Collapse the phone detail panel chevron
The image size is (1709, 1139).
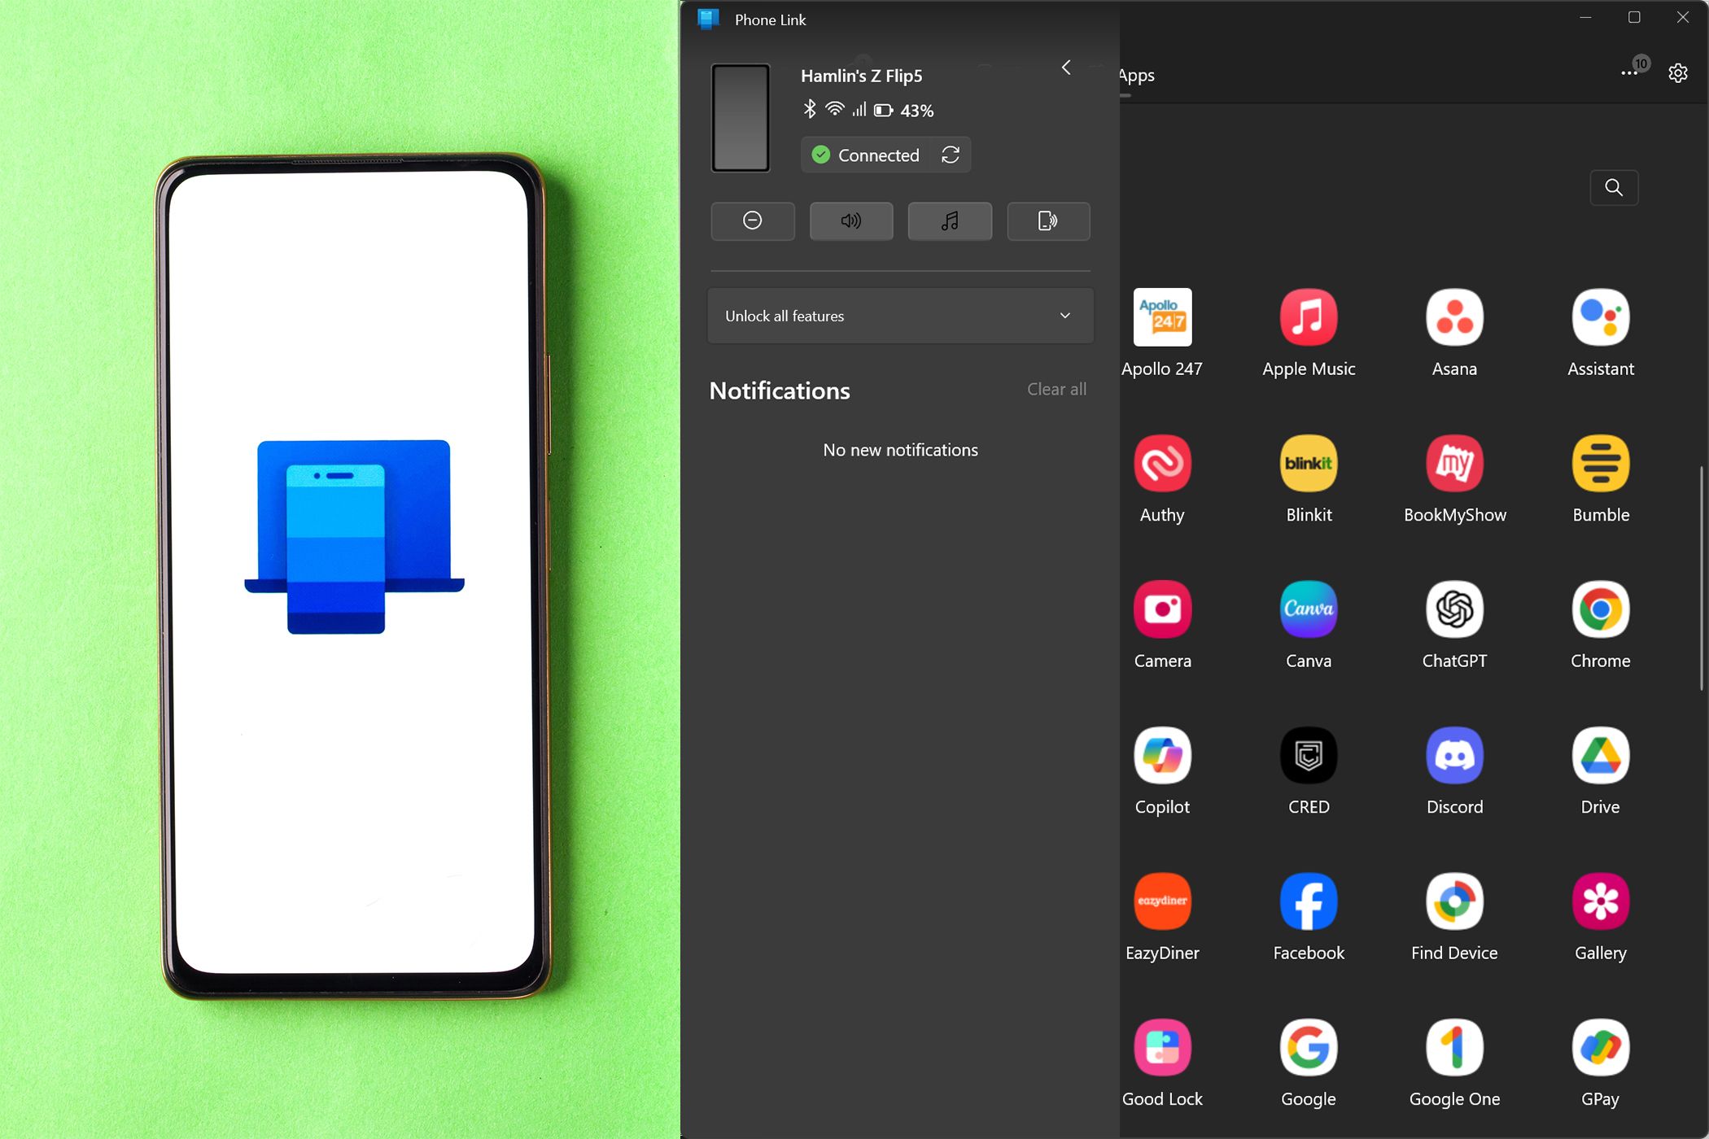click(1067, 66)
